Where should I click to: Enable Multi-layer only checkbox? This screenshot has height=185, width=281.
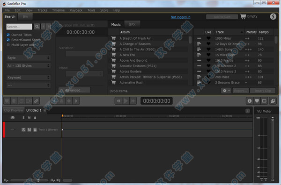(8, 45)
